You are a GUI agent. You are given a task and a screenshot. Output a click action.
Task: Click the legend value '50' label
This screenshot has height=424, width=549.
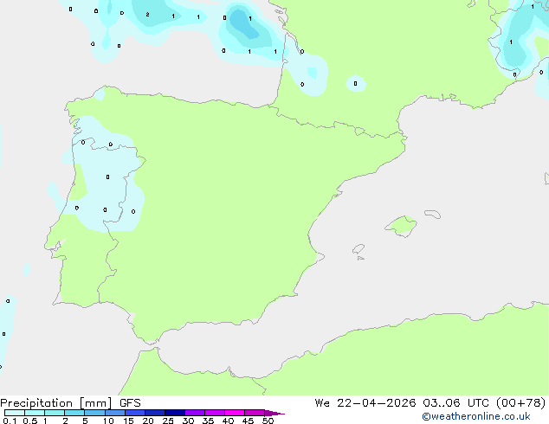268,421
